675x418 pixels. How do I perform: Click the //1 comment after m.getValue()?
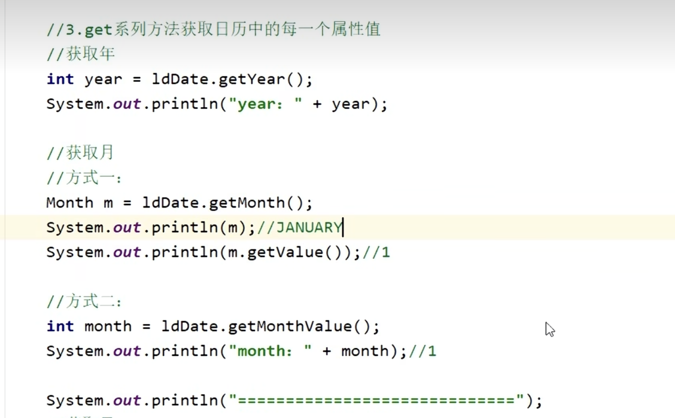(376, 252)
